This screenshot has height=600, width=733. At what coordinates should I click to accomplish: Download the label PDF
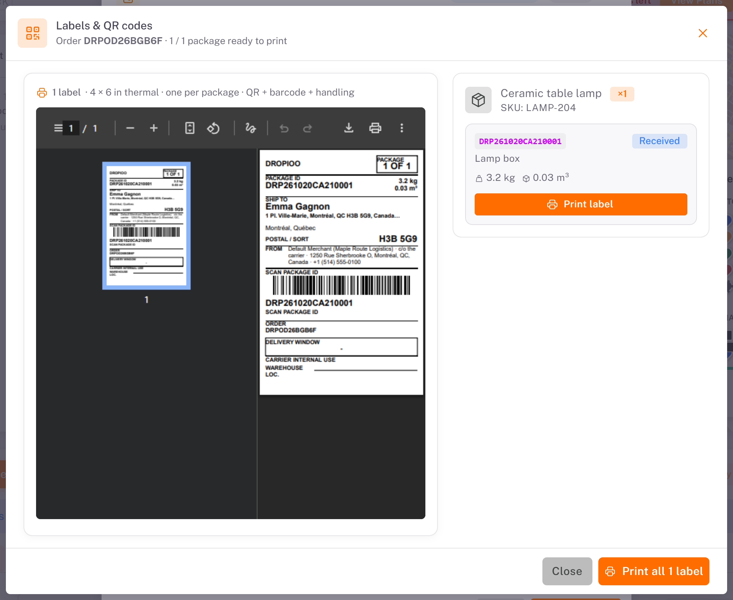click(x=348, y=128)
